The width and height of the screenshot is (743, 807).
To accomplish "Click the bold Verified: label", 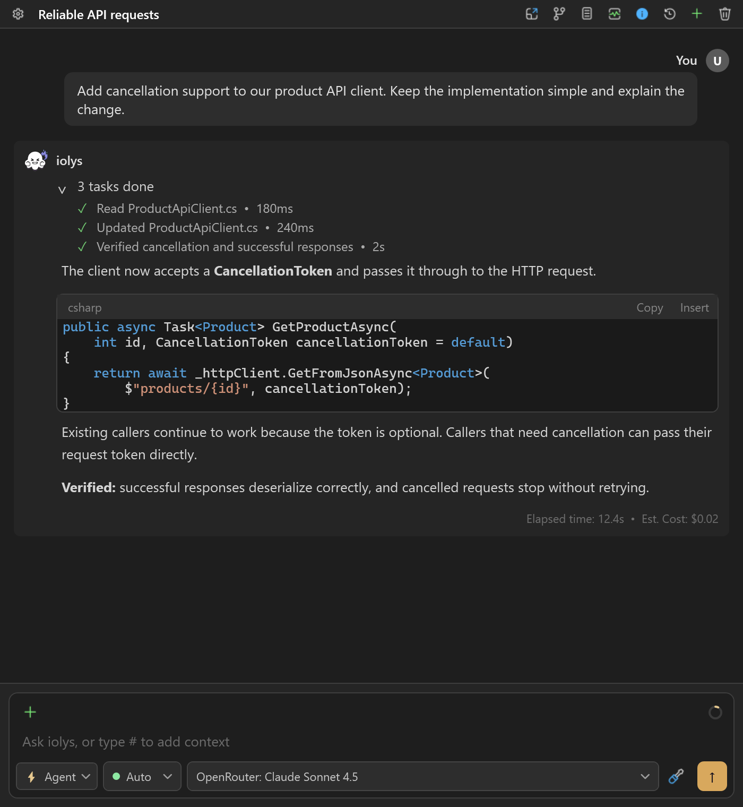I will (x=89, y=487).
